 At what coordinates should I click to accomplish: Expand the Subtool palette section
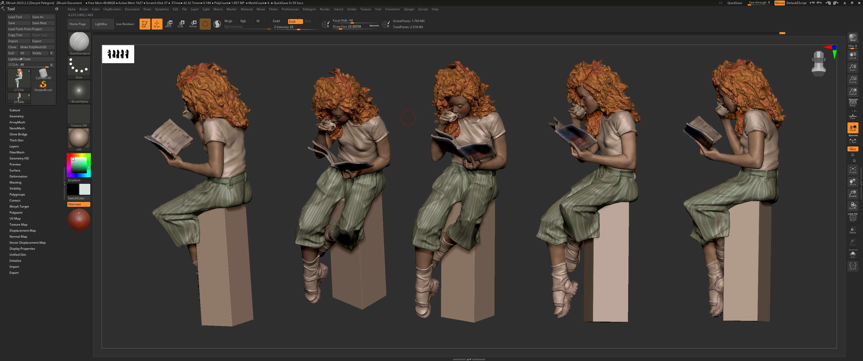coord(15,110)
